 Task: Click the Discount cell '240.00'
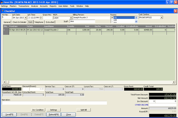click(107, 30)
